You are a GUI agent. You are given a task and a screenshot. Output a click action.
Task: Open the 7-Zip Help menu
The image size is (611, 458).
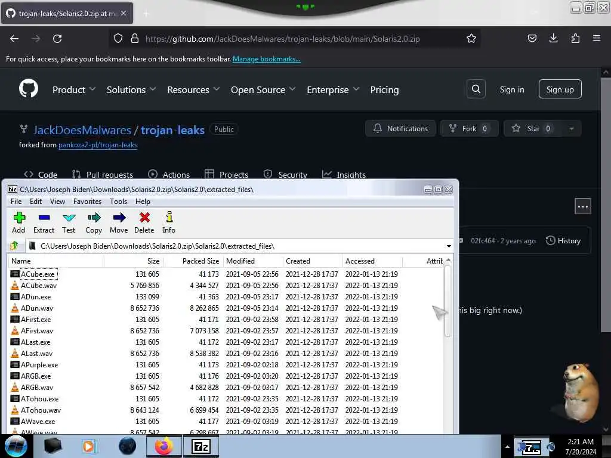[x=143, y=202]
